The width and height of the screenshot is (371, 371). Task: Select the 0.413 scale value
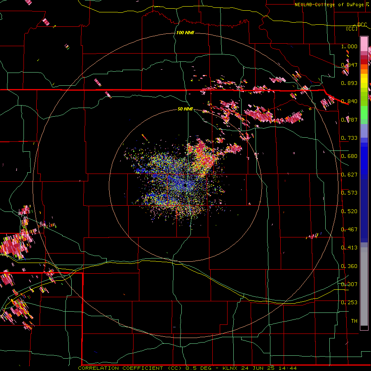point(349,248)
